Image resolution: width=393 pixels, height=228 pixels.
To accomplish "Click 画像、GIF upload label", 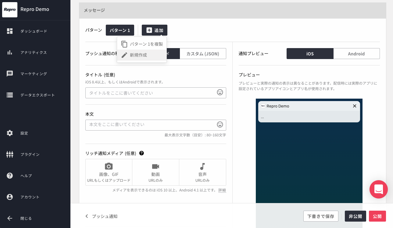I will pos(109,174).
